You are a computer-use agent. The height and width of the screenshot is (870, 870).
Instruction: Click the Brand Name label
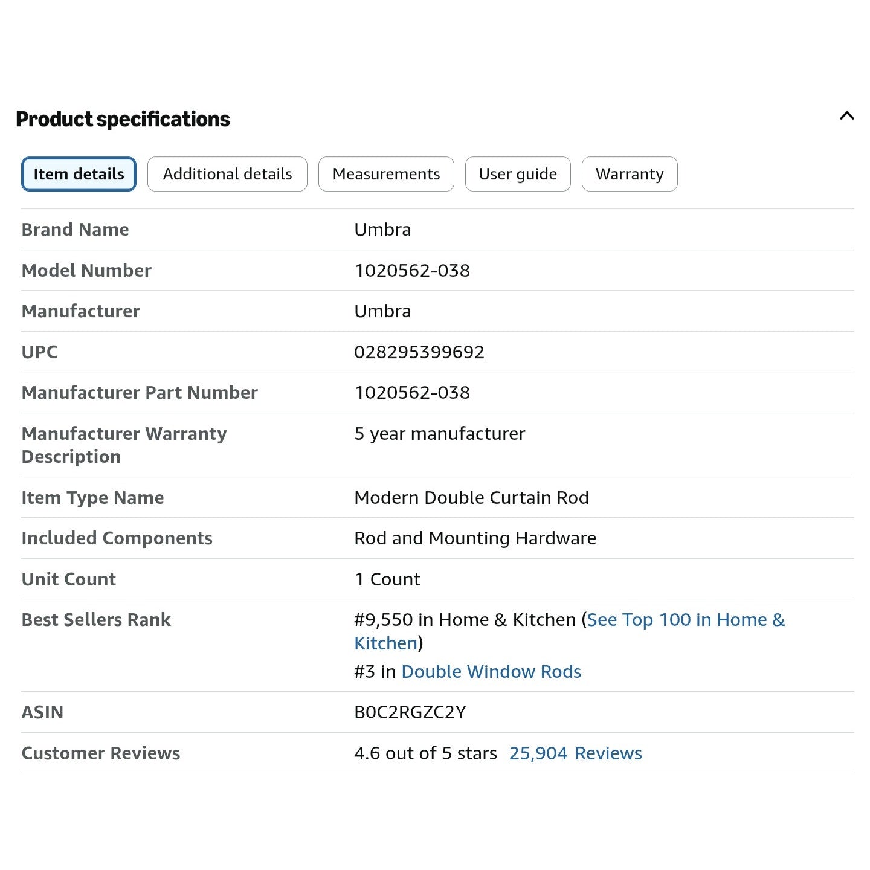75,230
